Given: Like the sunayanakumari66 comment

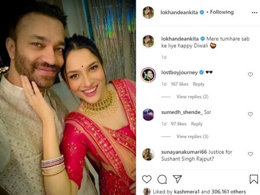Looking at the screenshot, I should 250,154.
